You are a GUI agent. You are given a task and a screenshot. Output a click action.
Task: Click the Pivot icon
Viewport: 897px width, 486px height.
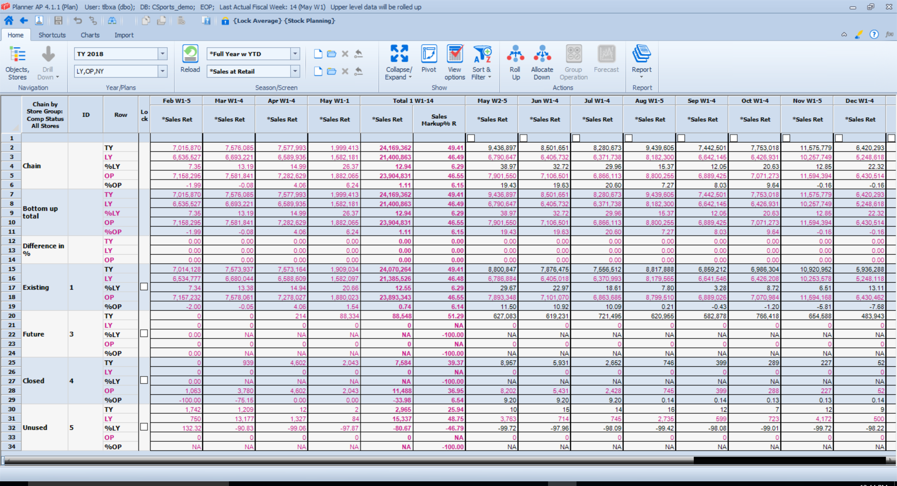pos(428,55)
